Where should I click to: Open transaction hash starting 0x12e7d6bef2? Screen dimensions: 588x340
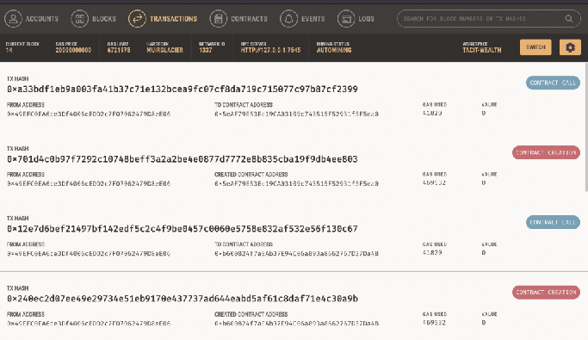183,229
